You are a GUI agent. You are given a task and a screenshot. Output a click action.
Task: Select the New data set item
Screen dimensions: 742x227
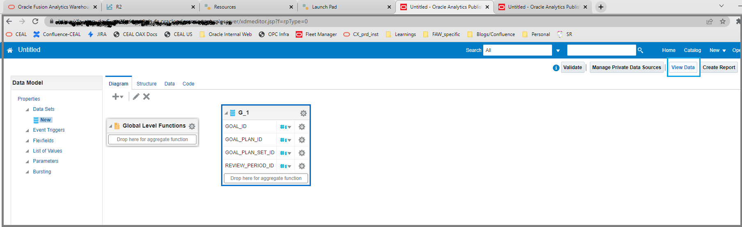coord(46,120)
